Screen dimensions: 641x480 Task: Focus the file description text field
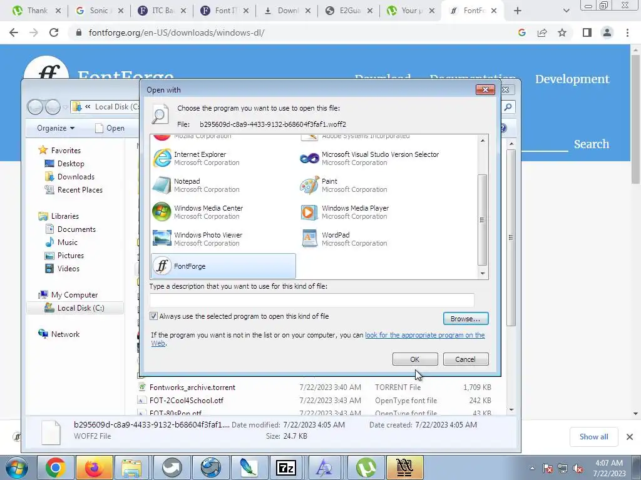click(x=312, y=300)
